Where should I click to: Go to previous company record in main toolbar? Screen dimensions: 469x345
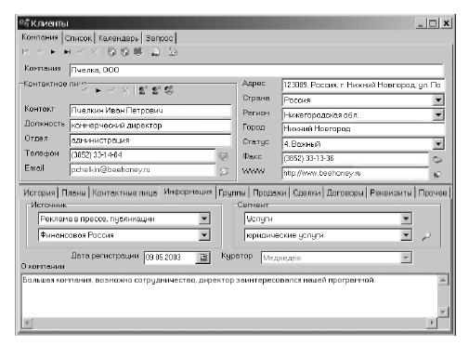pos(39,52)
